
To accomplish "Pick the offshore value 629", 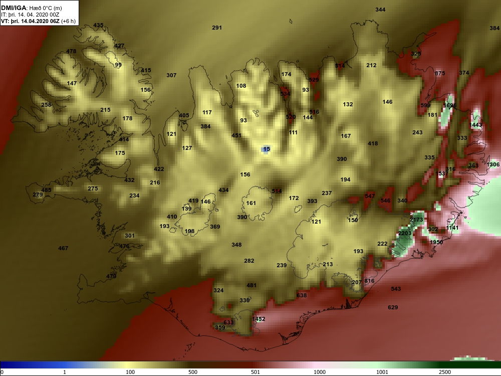I will click(x=393, y=307).
